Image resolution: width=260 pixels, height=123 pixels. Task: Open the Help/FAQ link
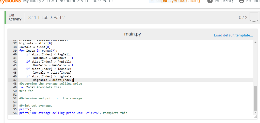pyautogui.click(x=224, y=1)
